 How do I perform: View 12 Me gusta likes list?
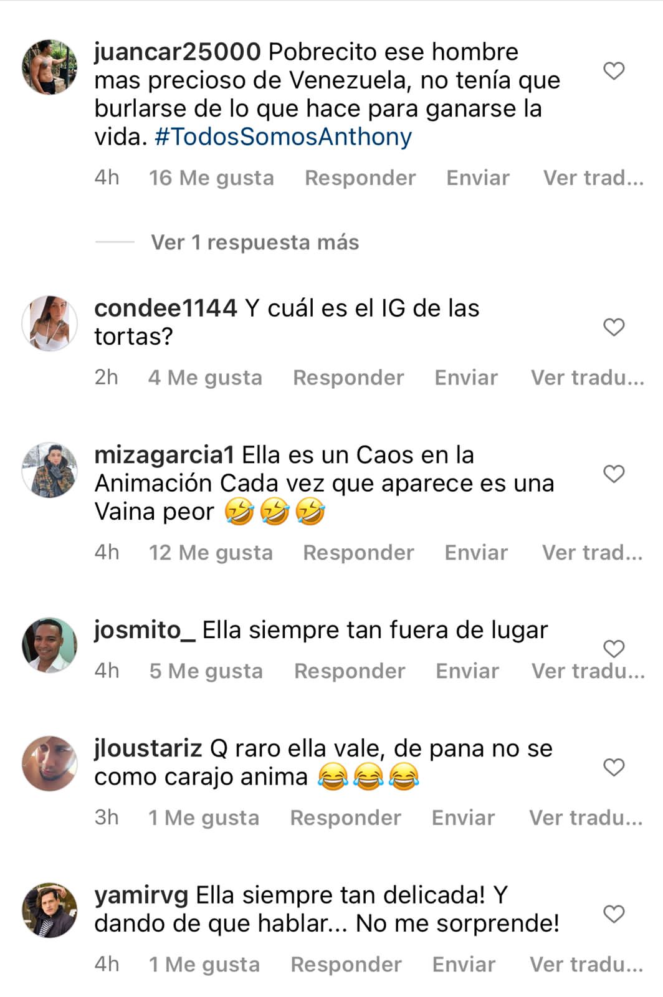211,553
